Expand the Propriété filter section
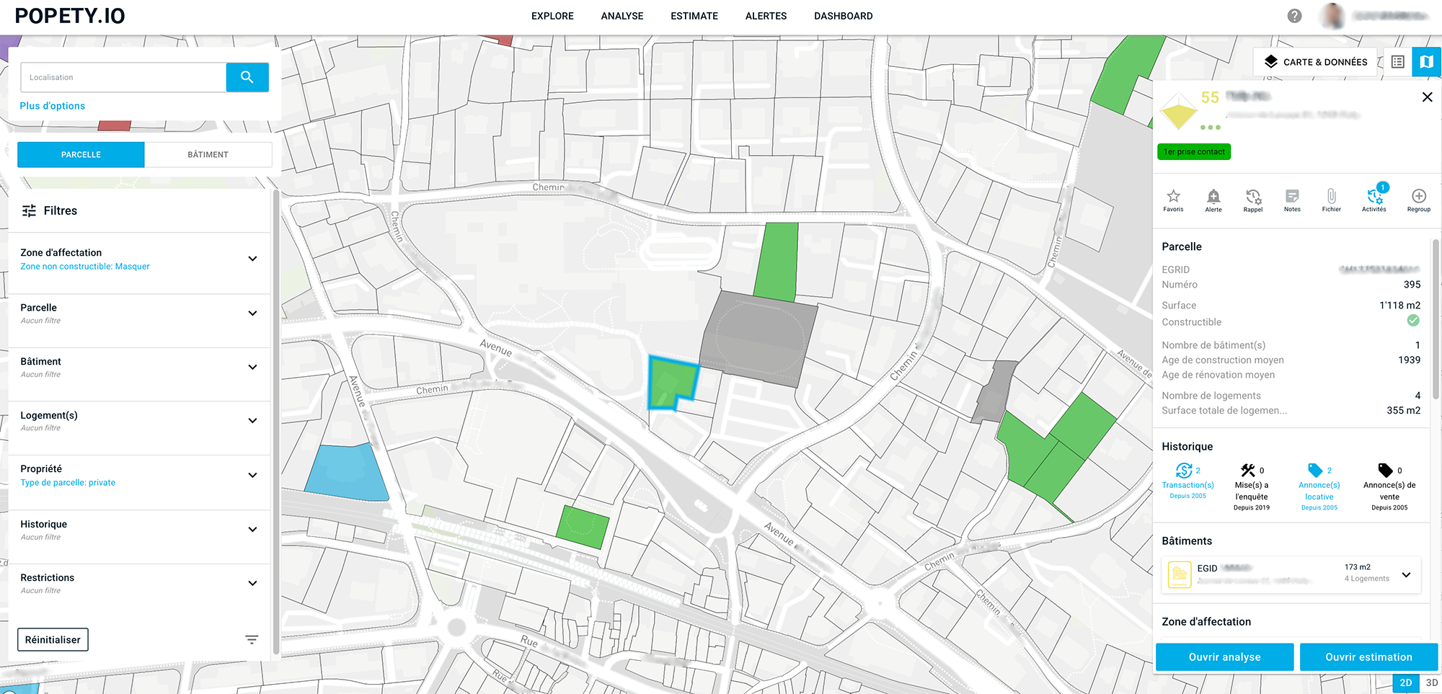This screenshot has height=694, width=1442. pos(252,475)
